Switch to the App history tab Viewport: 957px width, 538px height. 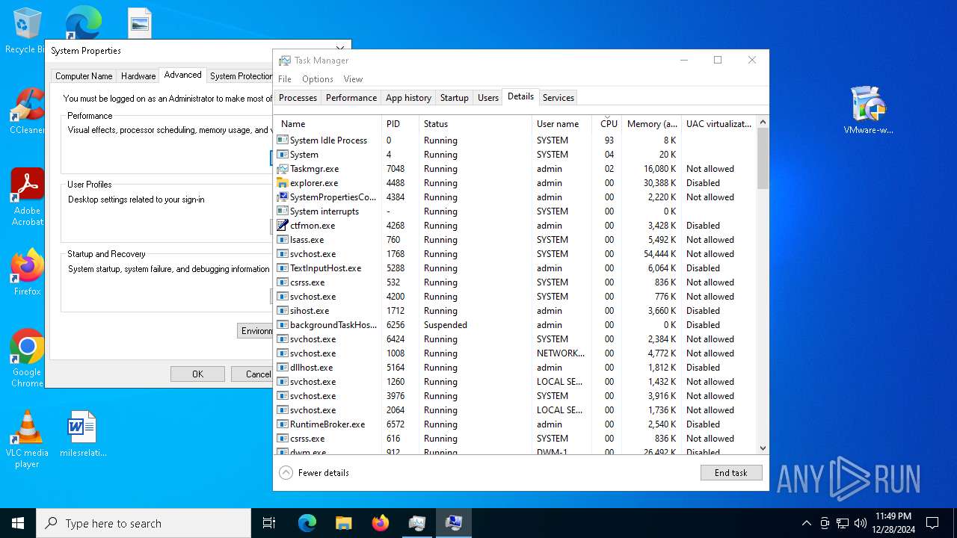408,98
